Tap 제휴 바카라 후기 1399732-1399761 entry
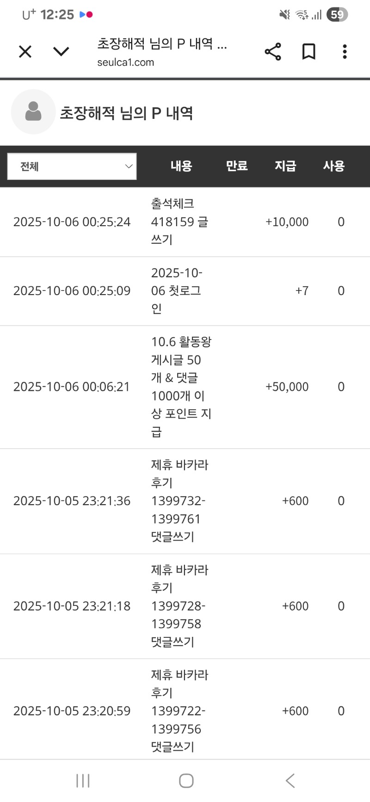 pos(179,500)
